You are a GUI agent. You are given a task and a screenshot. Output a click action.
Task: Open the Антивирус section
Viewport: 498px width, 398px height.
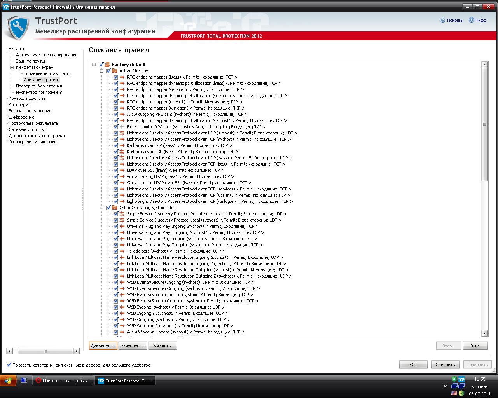[x=19, y=105]
